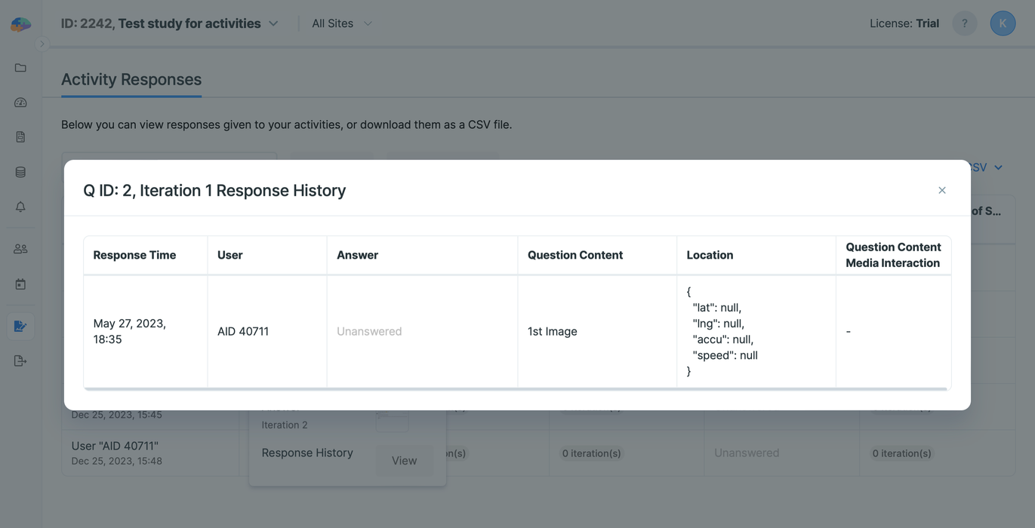Image resolution: width=1035 pixels, height=528 pixels.
Task: Select the Database icon in the sidebar
Action: pyautogui.click(x=20, y=171)
